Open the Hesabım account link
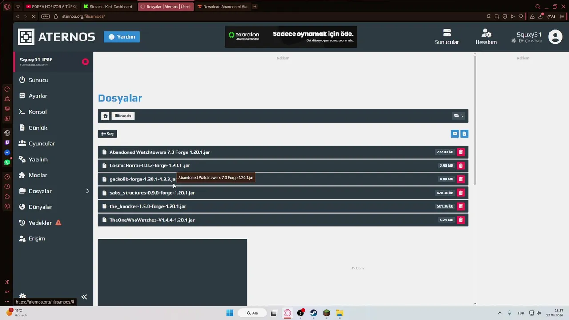 [x=486, y=37]
